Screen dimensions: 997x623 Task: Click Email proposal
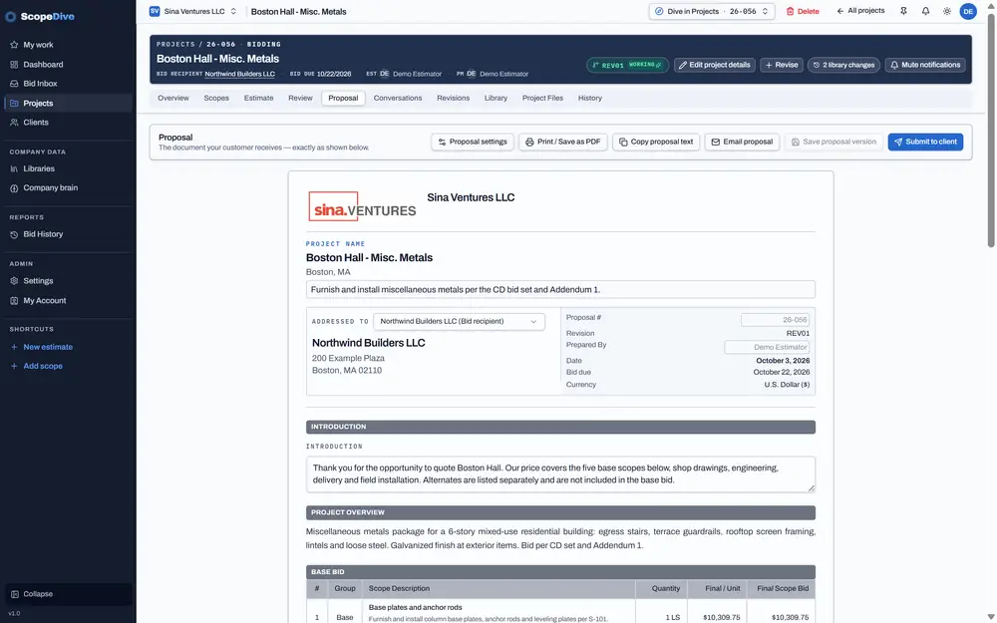[x=742, y=142]
